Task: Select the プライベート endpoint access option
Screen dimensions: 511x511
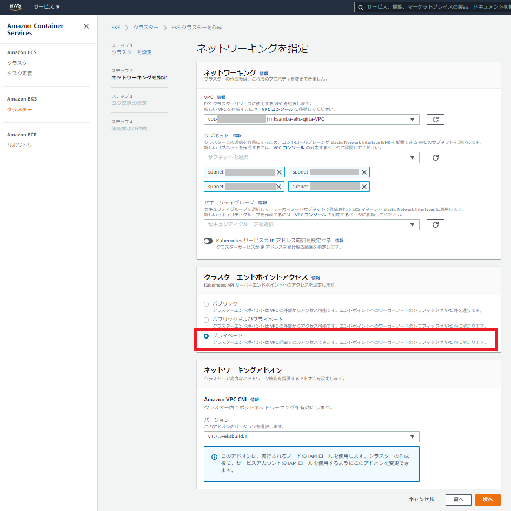Action: coord(206,336)
